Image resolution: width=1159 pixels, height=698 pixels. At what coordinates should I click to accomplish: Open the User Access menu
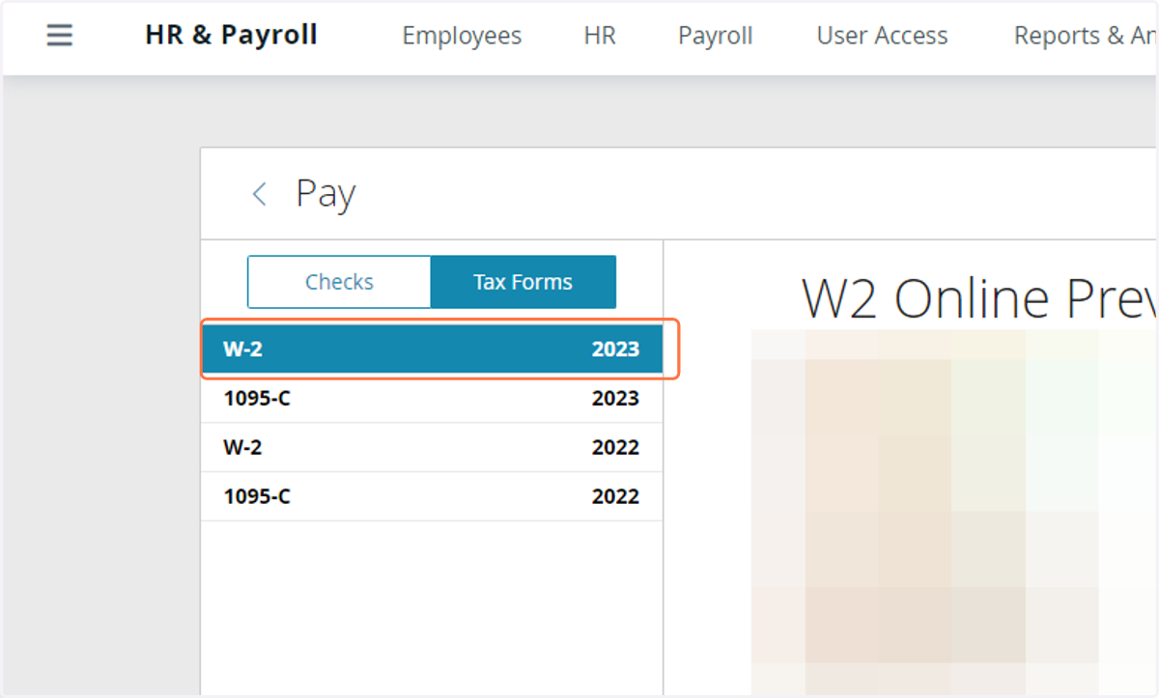coord(882,36)
